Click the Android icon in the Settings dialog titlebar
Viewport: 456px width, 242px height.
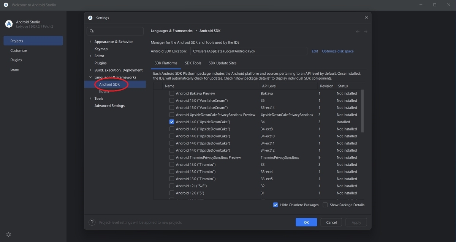(89, 17)
